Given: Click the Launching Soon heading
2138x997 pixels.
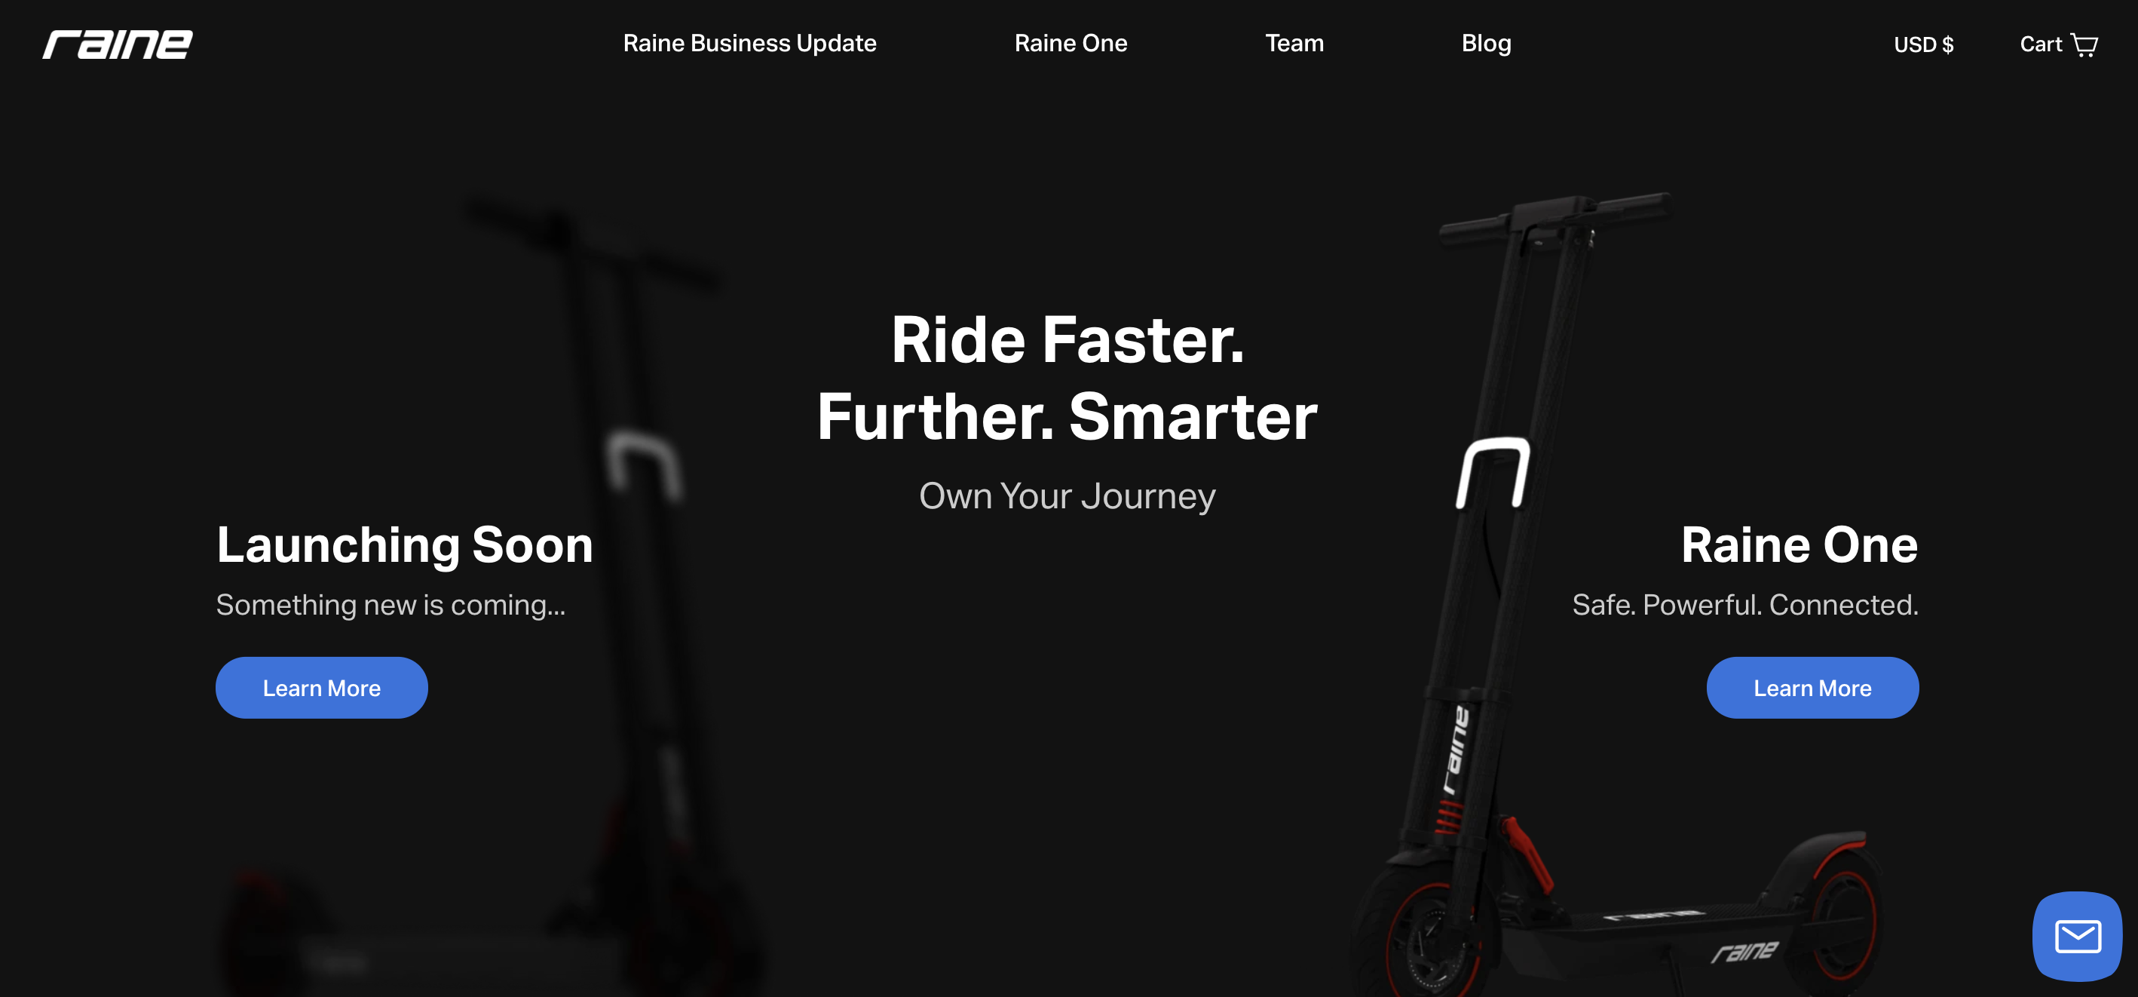Looking at the screenshot, I should 405,545.
